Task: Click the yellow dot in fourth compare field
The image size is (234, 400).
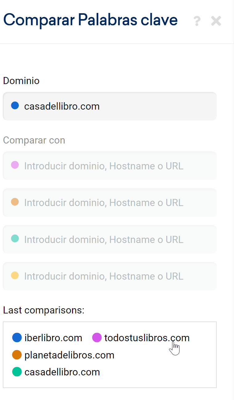Action: (x=15, y=275)
